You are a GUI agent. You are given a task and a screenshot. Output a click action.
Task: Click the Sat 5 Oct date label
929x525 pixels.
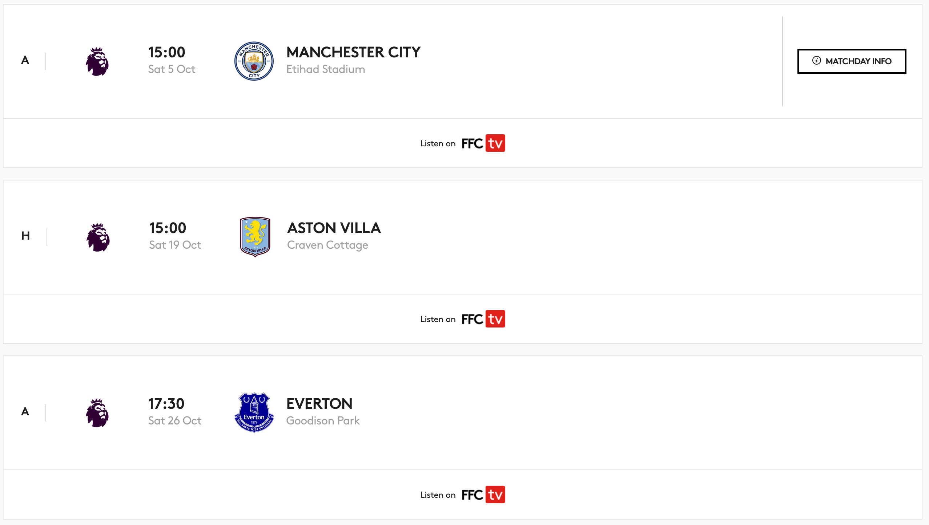click(x=172, y=69)
